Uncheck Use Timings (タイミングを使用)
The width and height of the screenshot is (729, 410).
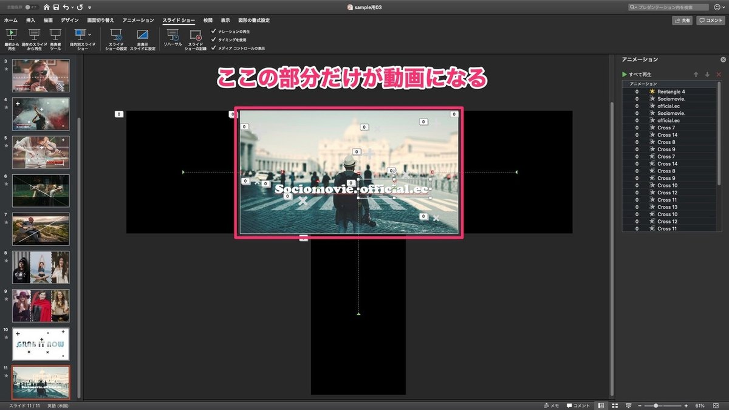tap(213, 39)
